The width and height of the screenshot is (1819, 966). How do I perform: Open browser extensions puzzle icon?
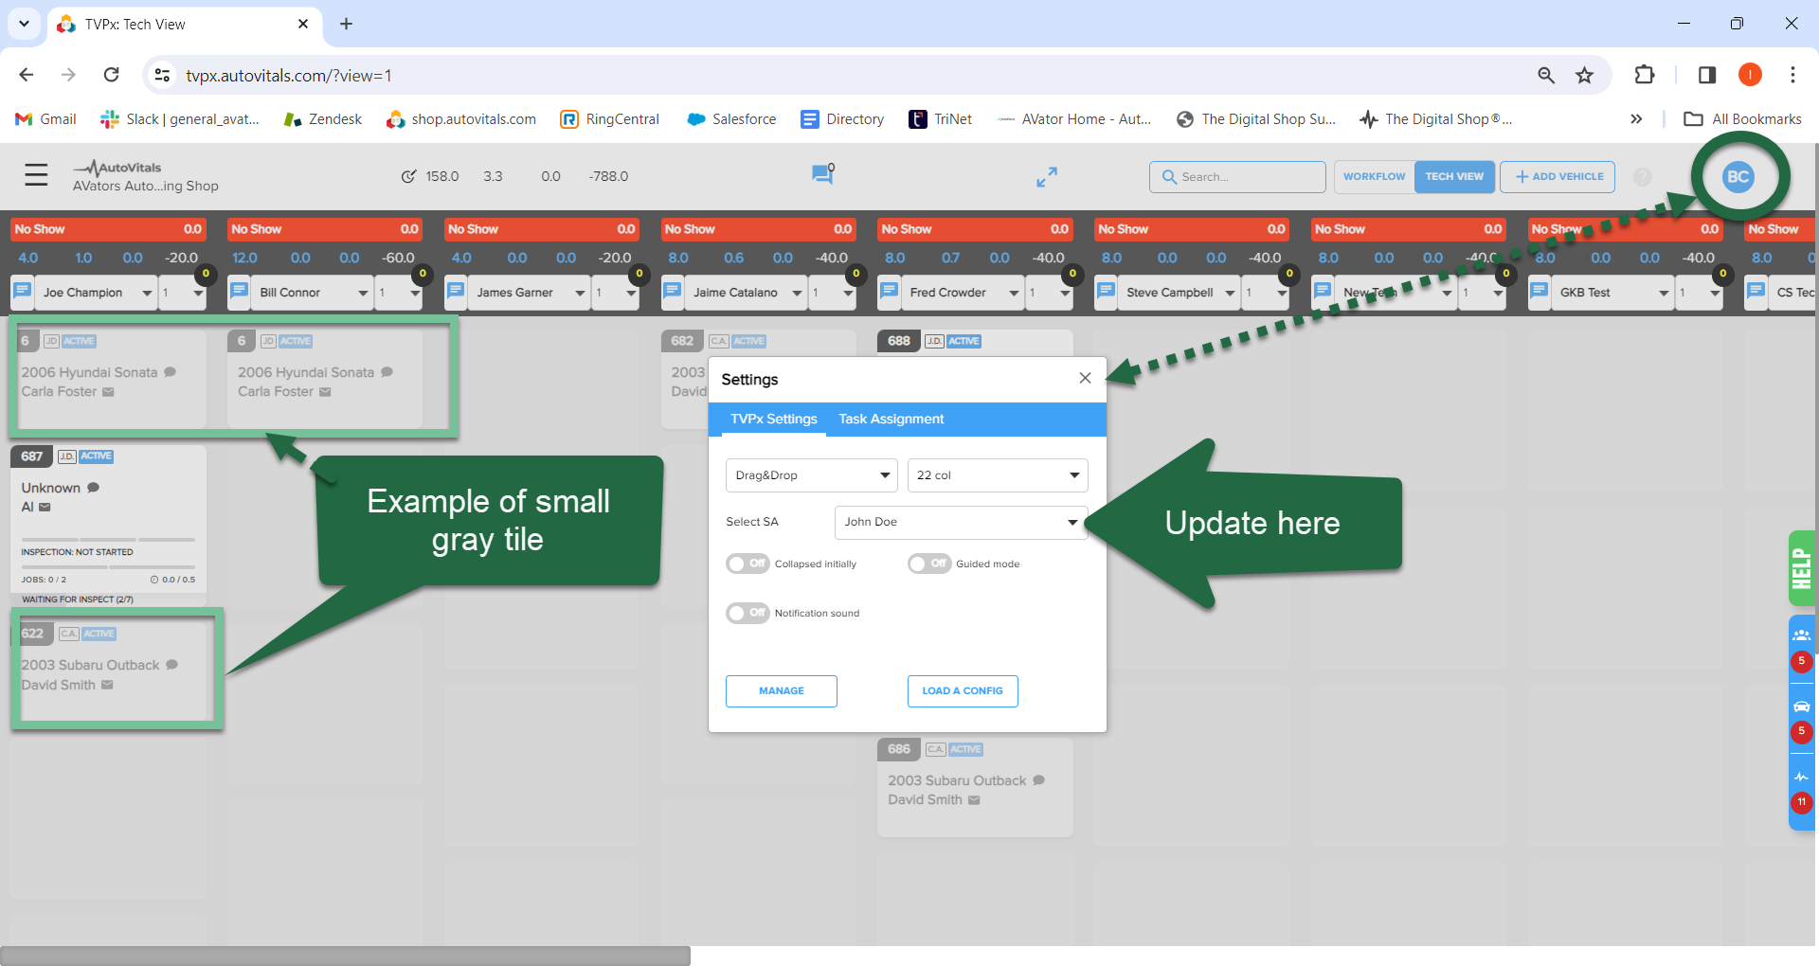[x=1644, y=75]
